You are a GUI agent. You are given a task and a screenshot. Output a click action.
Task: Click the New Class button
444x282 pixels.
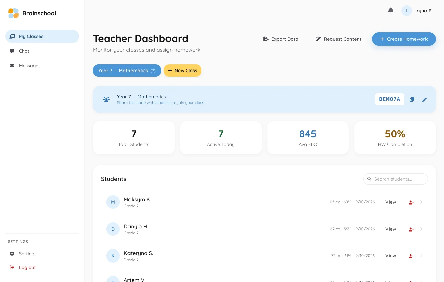click(183, 70)
